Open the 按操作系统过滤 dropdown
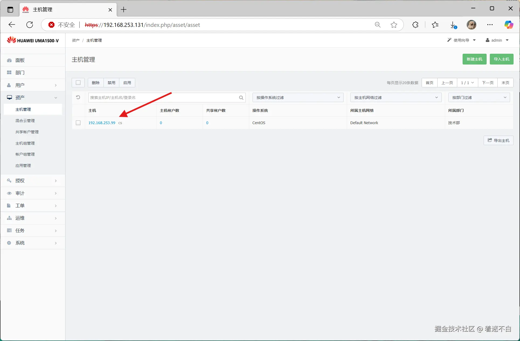 pyautogui.click(x=298, y=98)
